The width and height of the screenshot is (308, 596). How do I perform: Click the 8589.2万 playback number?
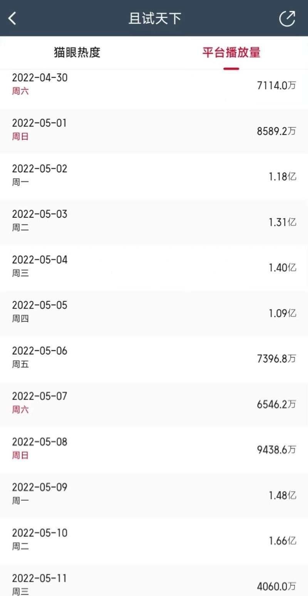coord(276,131)
